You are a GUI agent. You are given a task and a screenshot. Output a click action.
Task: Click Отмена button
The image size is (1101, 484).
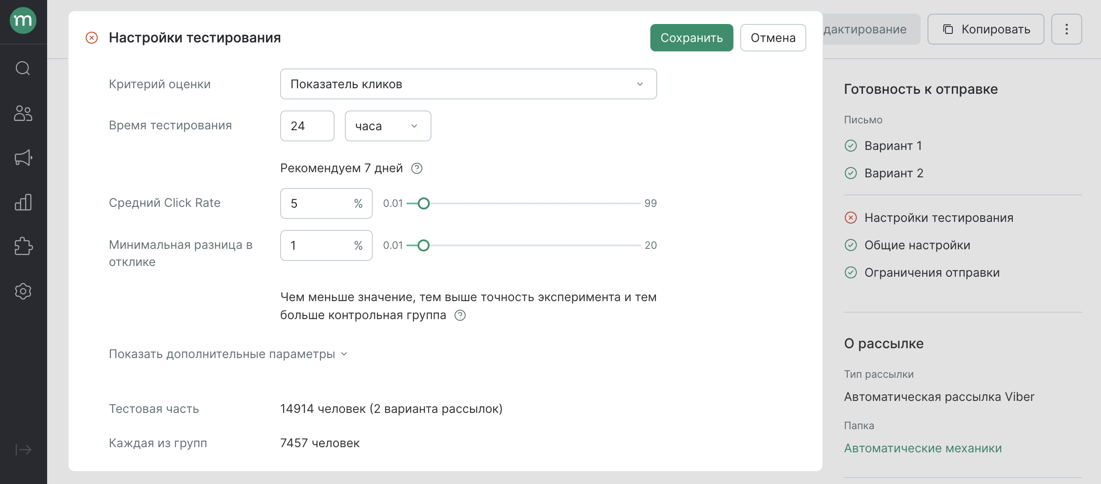click(773, 38)
